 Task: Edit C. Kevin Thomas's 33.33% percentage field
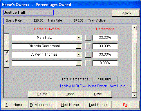point(105,54)
